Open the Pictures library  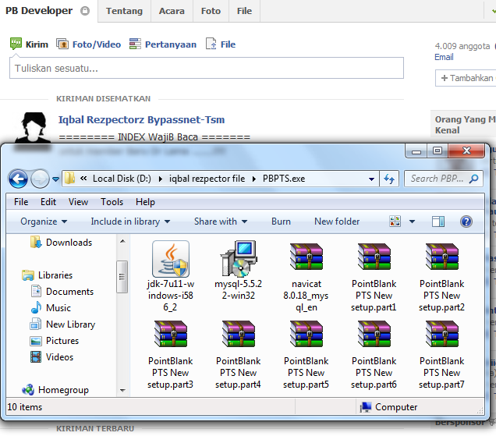pyautogui.click(x=55, y=341)
